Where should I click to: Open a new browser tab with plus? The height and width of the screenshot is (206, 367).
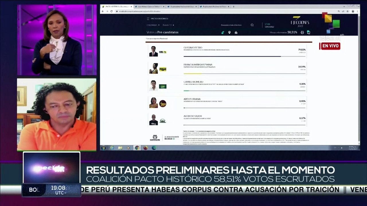234,7
